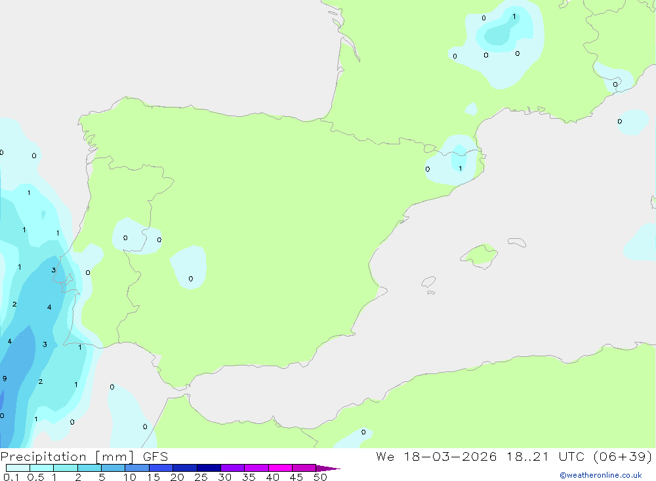Click the 45–50 mm legend color swatch

(x=304, y=468)
